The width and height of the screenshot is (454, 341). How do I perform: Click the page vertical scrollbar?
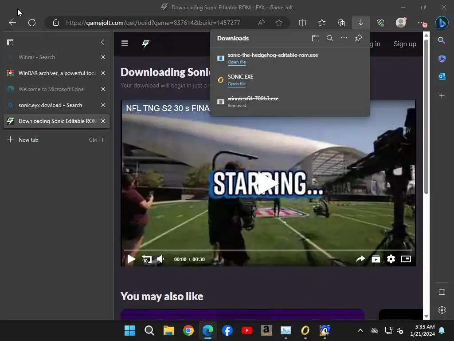[426, 116]
